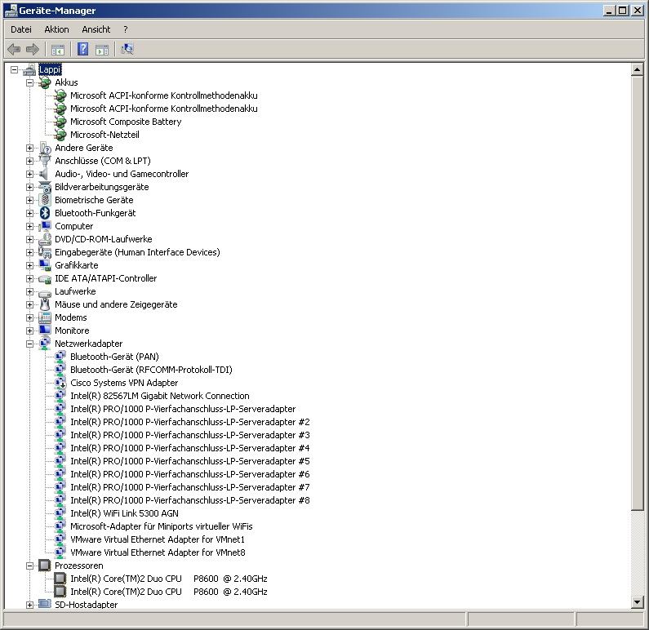This screenshot has height=630, width=649.
Task: Select Microsoft Composite Battery
Action: [x=126, y=122]
